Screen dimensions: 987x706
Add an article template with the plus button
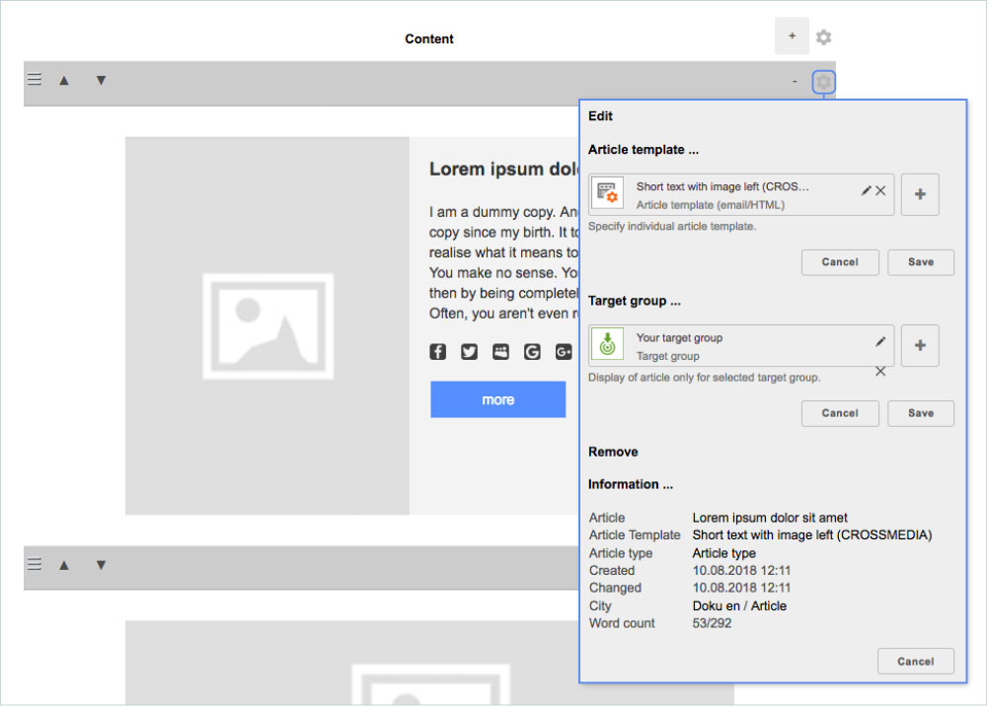(920, 194)
